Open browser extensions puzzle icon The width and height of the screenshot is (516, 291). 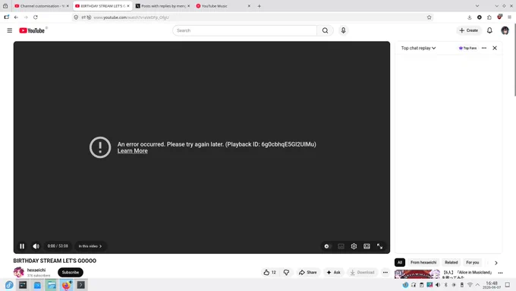point(489,17)
